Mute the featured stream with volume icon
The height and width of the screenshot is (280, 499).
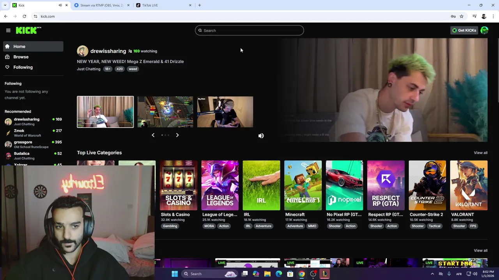(261, 136)
